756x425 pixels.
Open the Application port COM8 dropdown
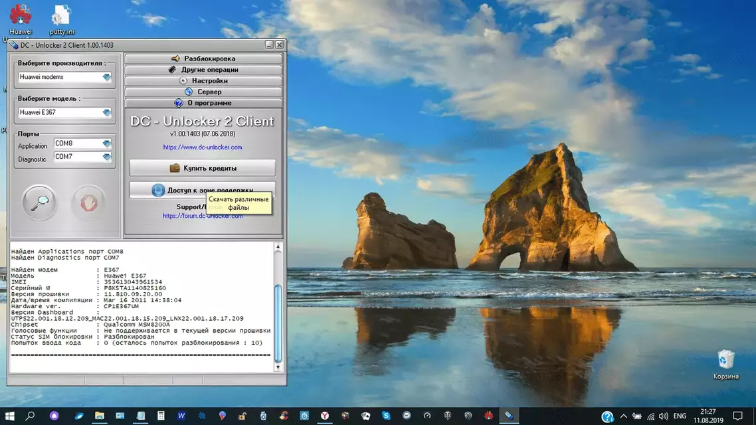[x=106, y=143]
